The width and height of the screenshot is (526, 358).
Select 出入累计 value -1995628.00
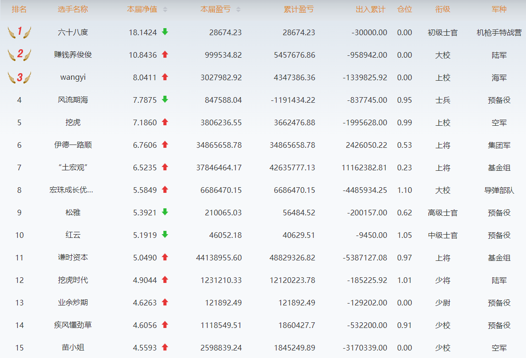(365, 122)
